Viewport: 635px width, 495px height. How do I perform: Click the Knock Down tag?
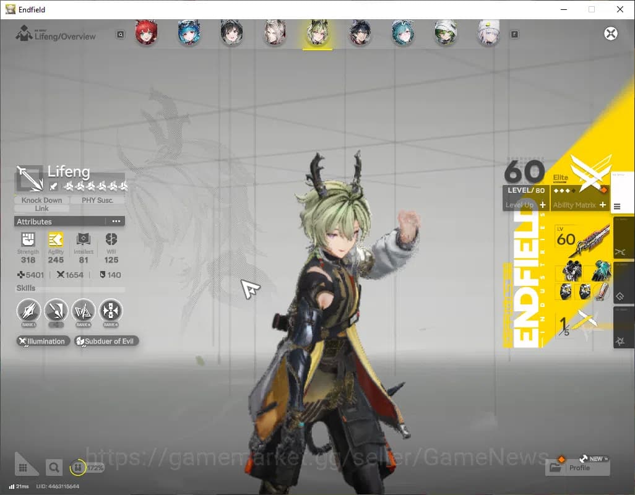[41, 200]
